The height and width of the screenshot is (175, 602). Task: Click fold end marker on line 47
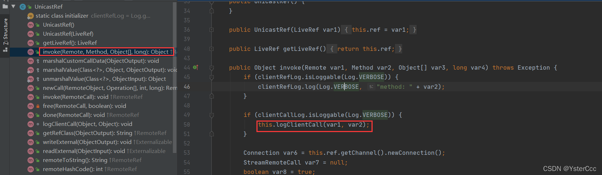212,96
